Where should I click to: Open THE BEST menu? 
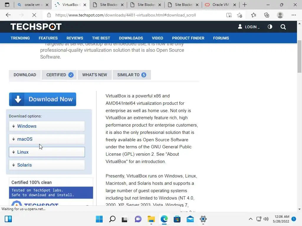pyautogui.click(x=101, y=38)
